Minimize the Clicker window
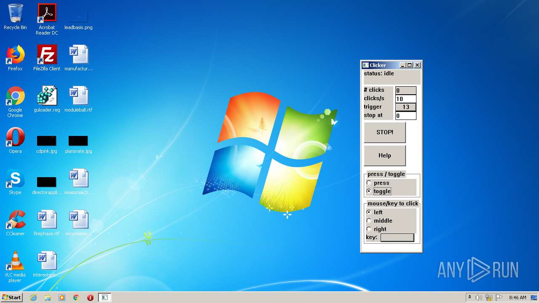The height and width of the screenshot is (303, 539). click(x=402, y=65)
